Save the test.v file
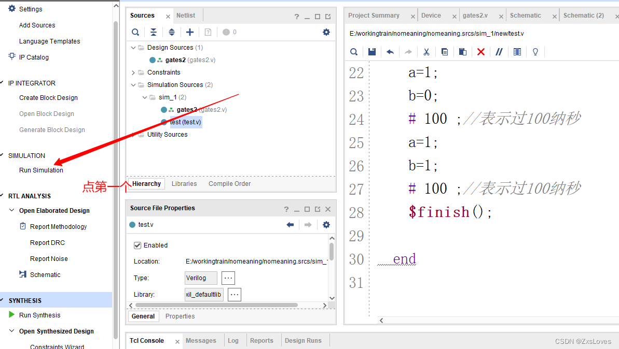The width and height of the screenshot is (619, 349). [372, 52]
